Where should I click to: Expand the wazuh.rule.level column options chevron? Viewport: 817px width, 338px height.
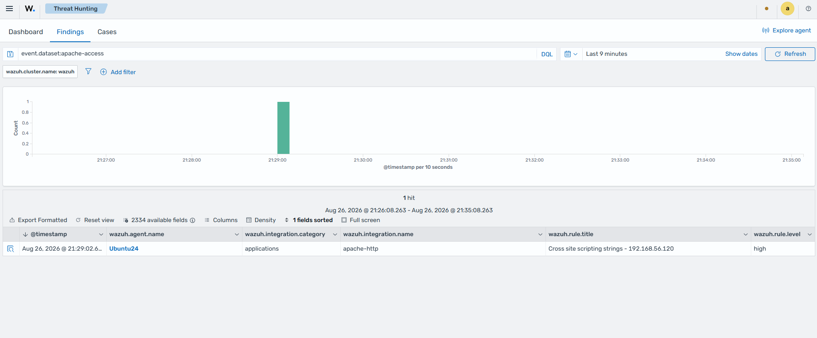810,234
